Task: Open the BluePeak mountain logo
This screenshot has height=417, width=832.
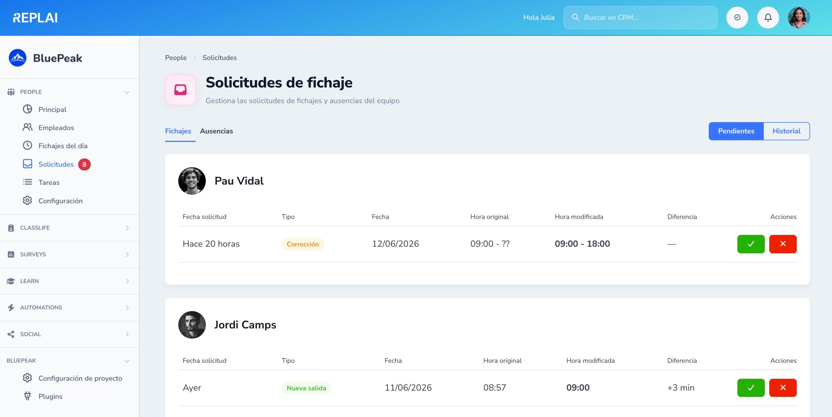Action: pos(18,58)
